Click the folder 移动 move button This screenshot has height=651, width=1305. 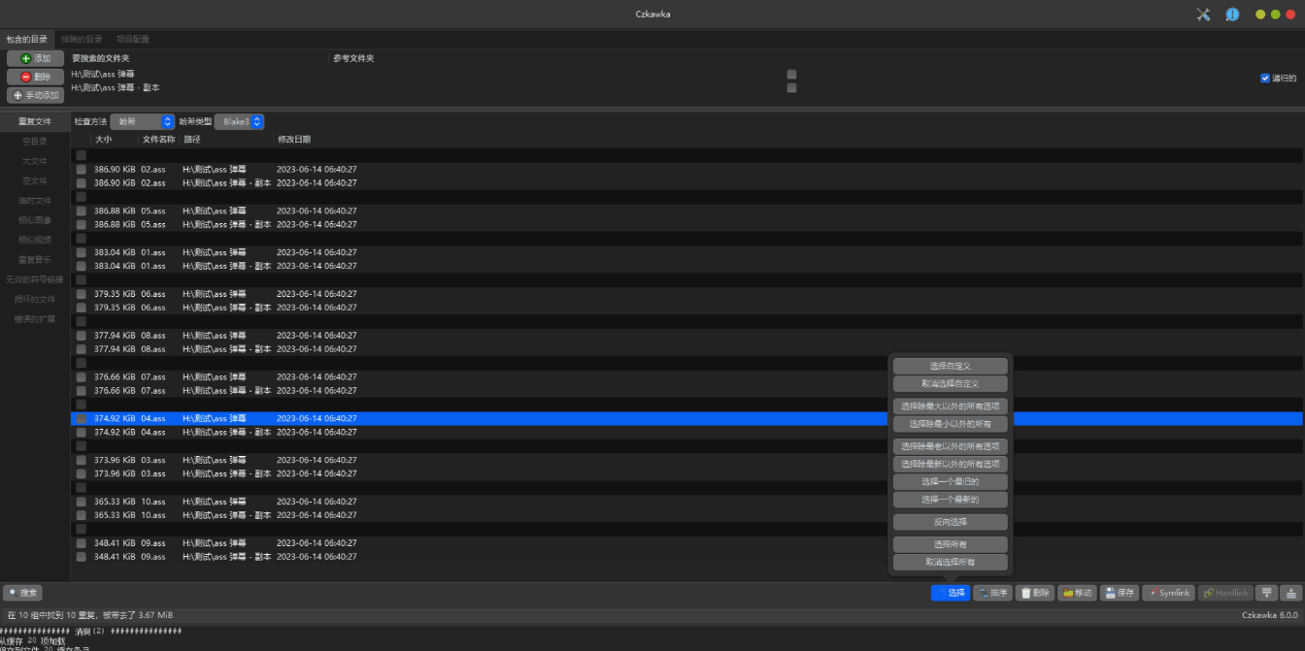1077,593
